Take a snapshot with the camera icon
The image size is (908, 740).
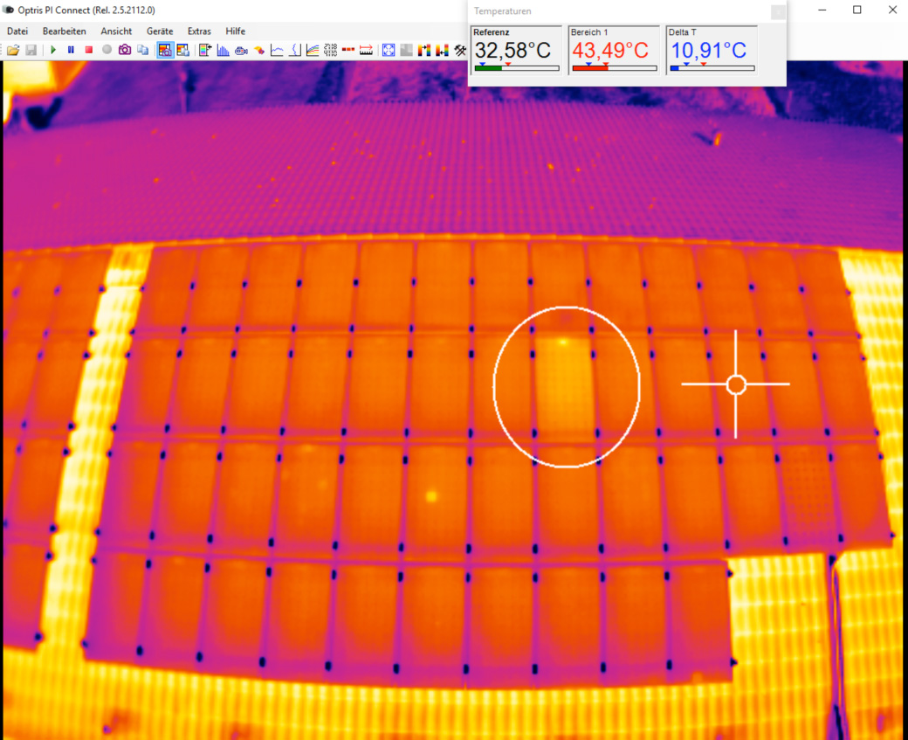125,50
